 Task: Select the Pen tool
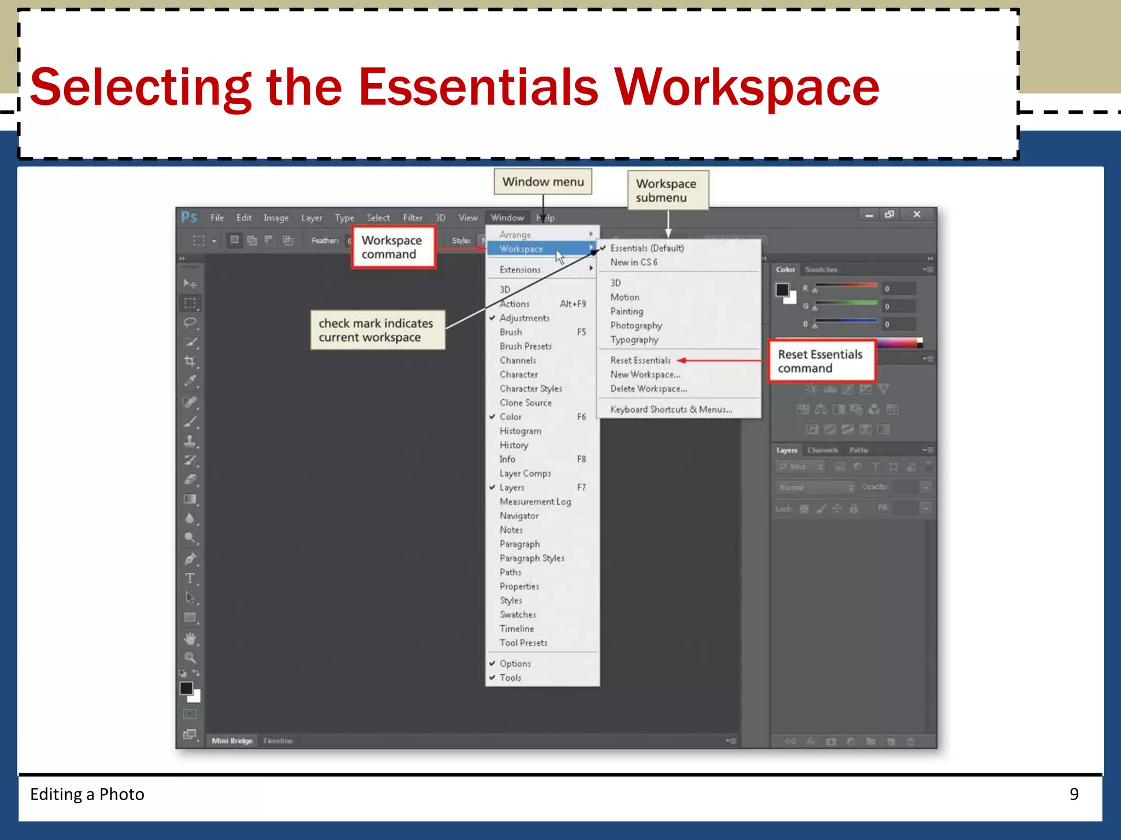click(x=190, y=559)
